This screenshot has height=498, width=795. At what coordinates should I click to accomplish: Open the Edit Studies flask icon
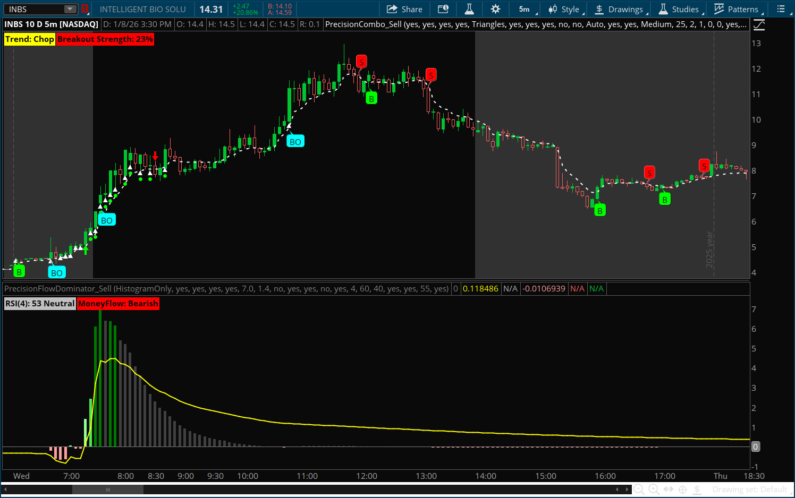pyautogui.click(x=469, y=9)
